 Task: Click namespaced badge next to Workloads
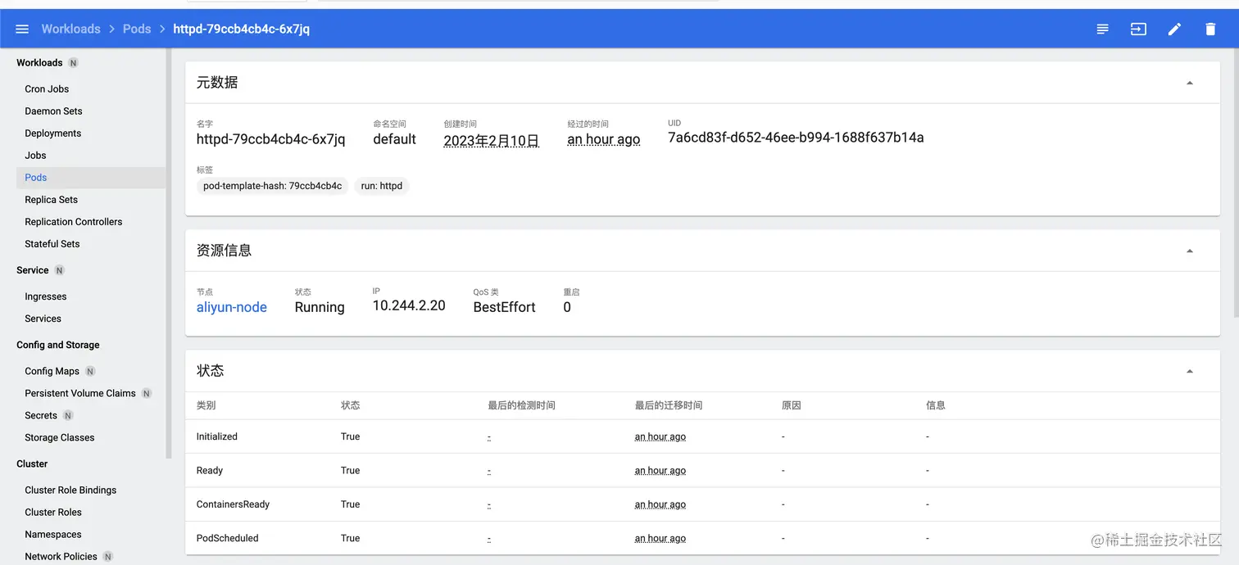click(x=74, y=63)
